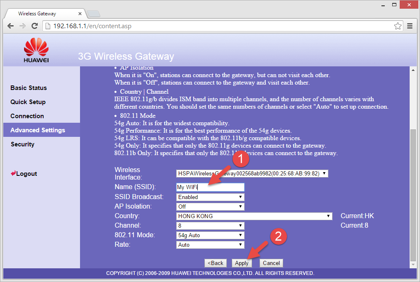Open the Wireless Interface dropdown
This screenshot has width=420, height=282.
(252, 173)
